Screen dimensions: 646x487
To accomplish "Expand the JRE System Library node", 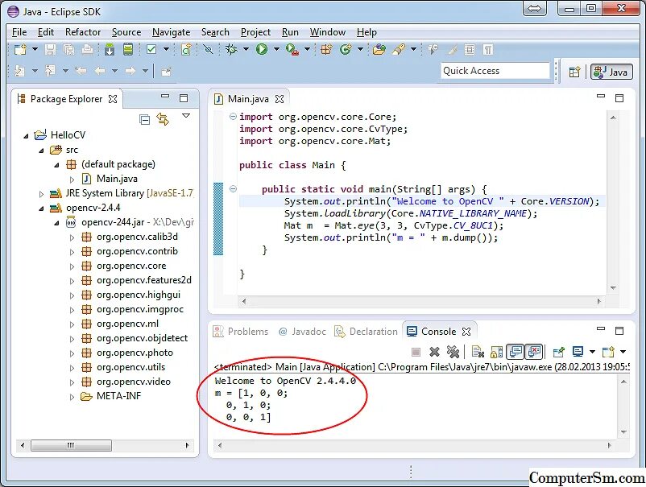I will click(x=41, y=194).
